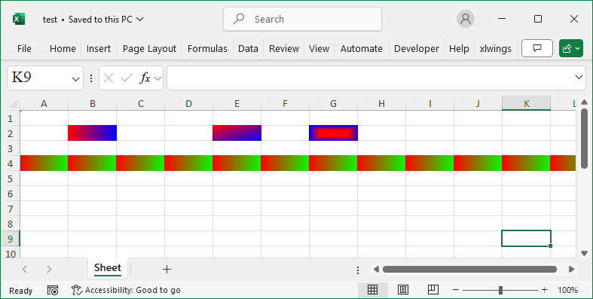593x299 pixels.
Task: Click the Ready status text
Action: pos(21,291)
